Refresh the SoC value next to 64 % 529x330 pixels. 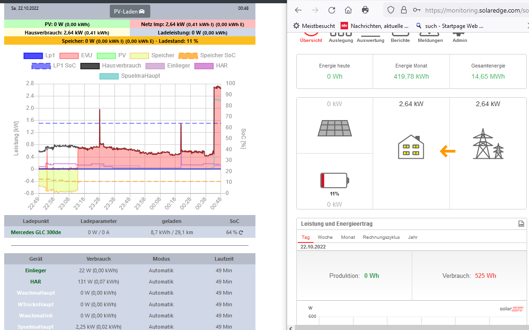(241, 232)
